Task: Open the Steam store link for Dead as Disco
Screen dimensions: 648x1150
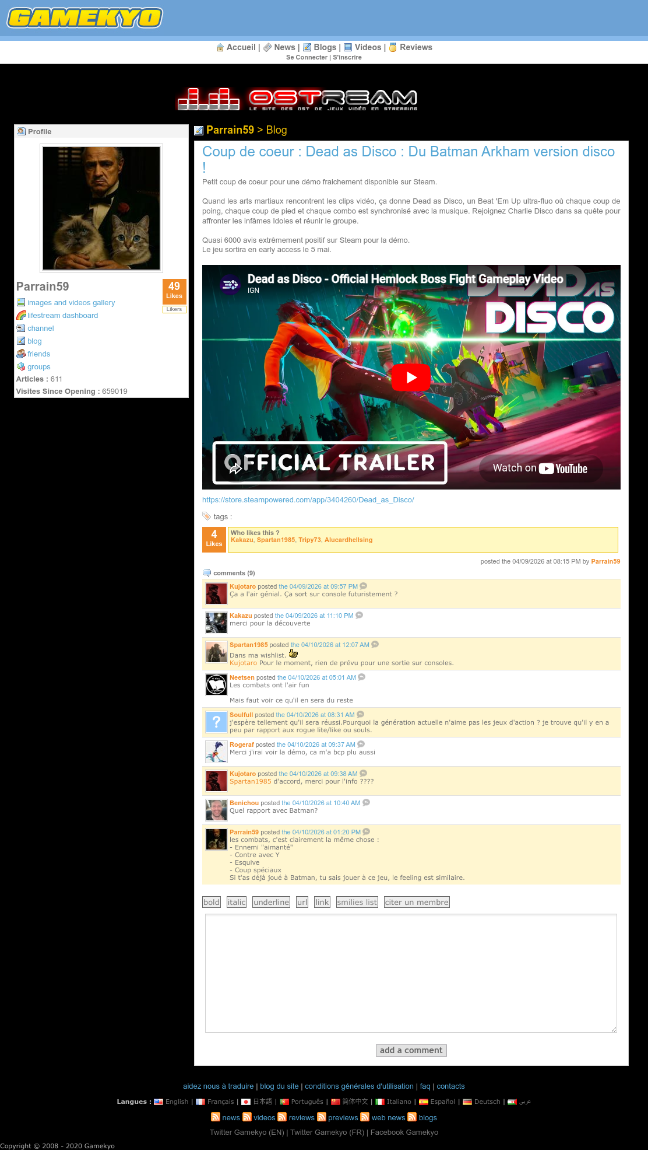Action: coord(308,500)
